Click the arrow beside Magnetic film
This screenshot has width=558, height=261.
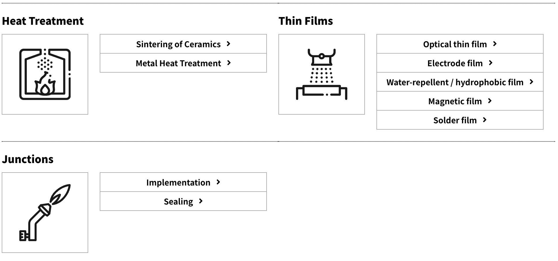490,101
